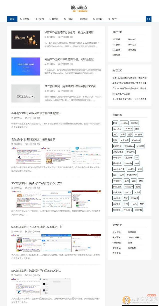This screenshot has width=159, height=306.
Task: Open the first article's dark illustration thumbnail
Action: pyautogui.click(x=26, y=39)
